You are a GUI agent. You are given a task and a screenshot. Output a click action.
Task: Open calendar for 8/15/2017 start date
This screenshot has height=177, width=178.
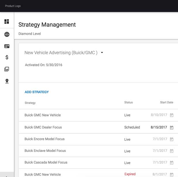[x=171, y=127]
